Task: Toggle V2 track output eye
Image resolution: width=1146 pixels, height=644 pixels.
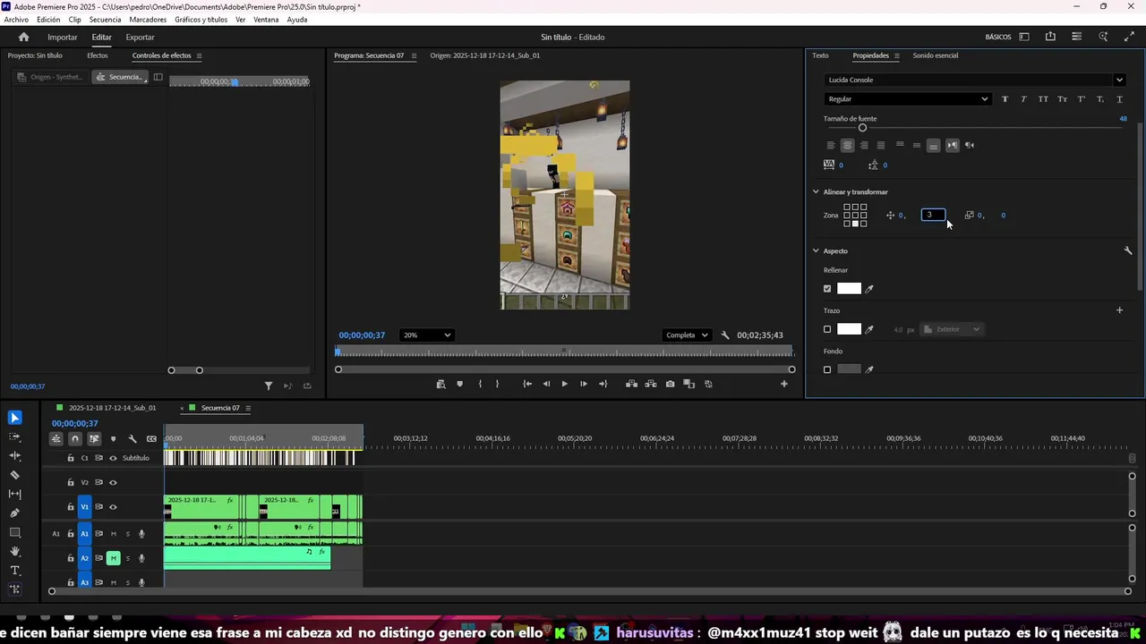Action: click(113, 483)
